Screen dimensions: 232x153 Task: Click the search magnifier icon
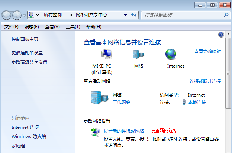click(226, 15)
